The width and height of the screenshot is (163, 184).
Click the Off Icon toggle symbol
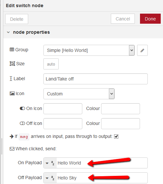coord(22,123)
